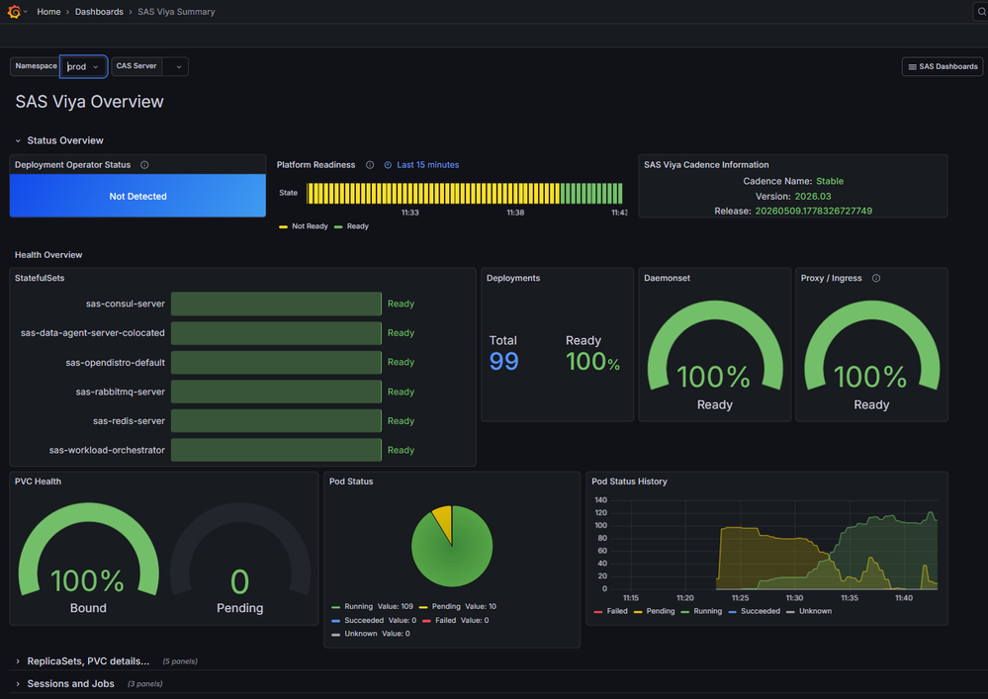Click the Cadence Version 2026.03 value
The height and width of the screenshot is (699, 988).
[x=813, y=197]
